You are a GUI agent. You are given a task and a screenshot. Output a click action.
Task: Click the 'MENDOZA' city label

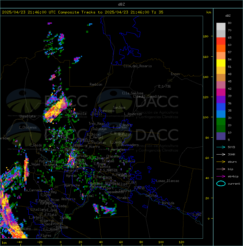[71, 149]
